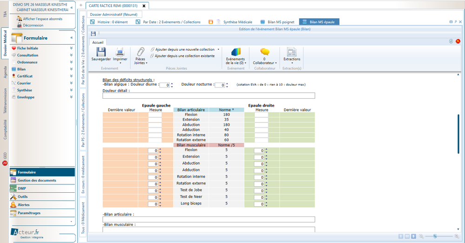Click the Douleur détail text field

(x=208, y=96)
